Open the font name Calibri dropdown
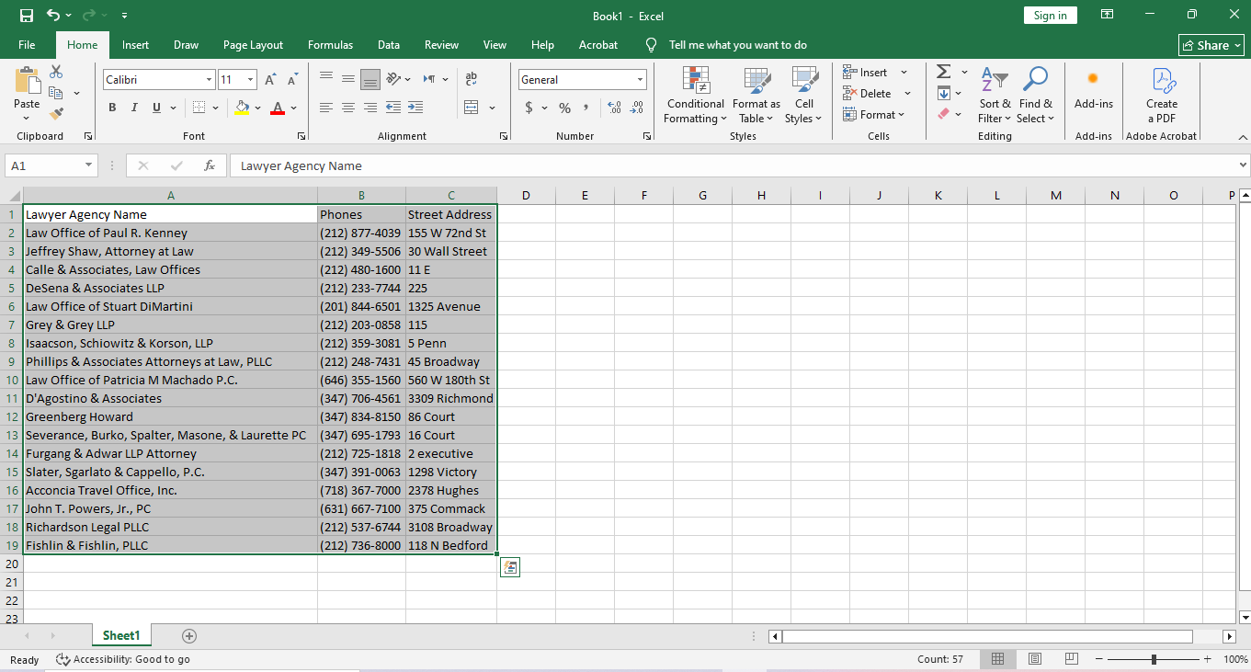Image resolution: width=1251 pixels, height=672 pixels. 209,80
